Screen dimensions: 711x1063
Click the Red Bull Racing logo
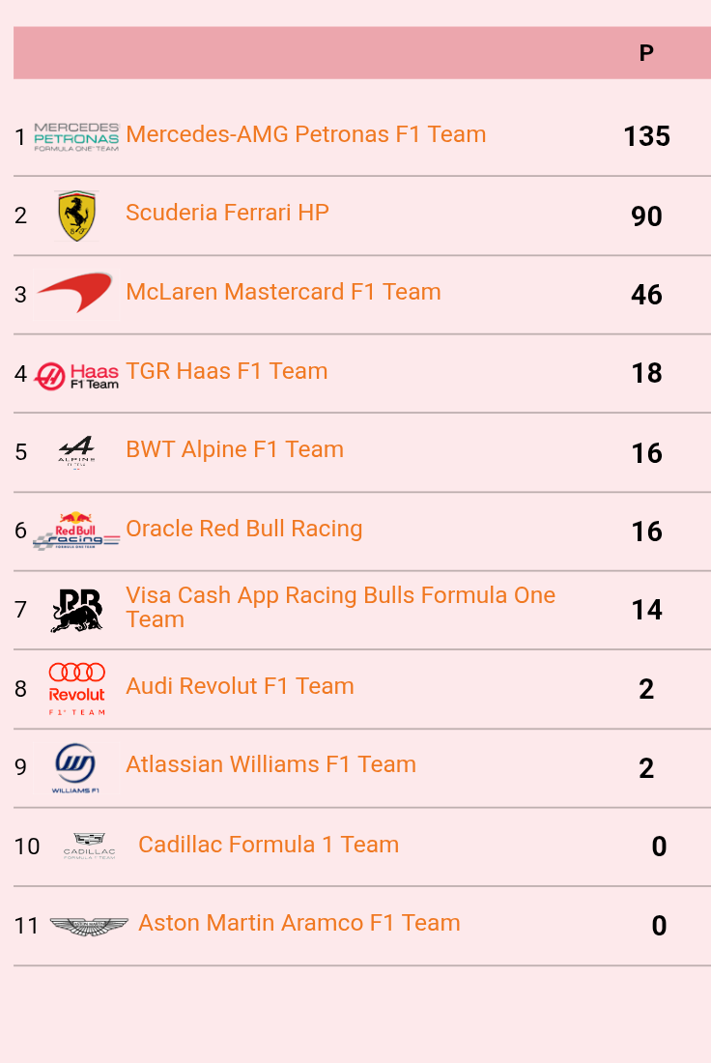point(76,531)
